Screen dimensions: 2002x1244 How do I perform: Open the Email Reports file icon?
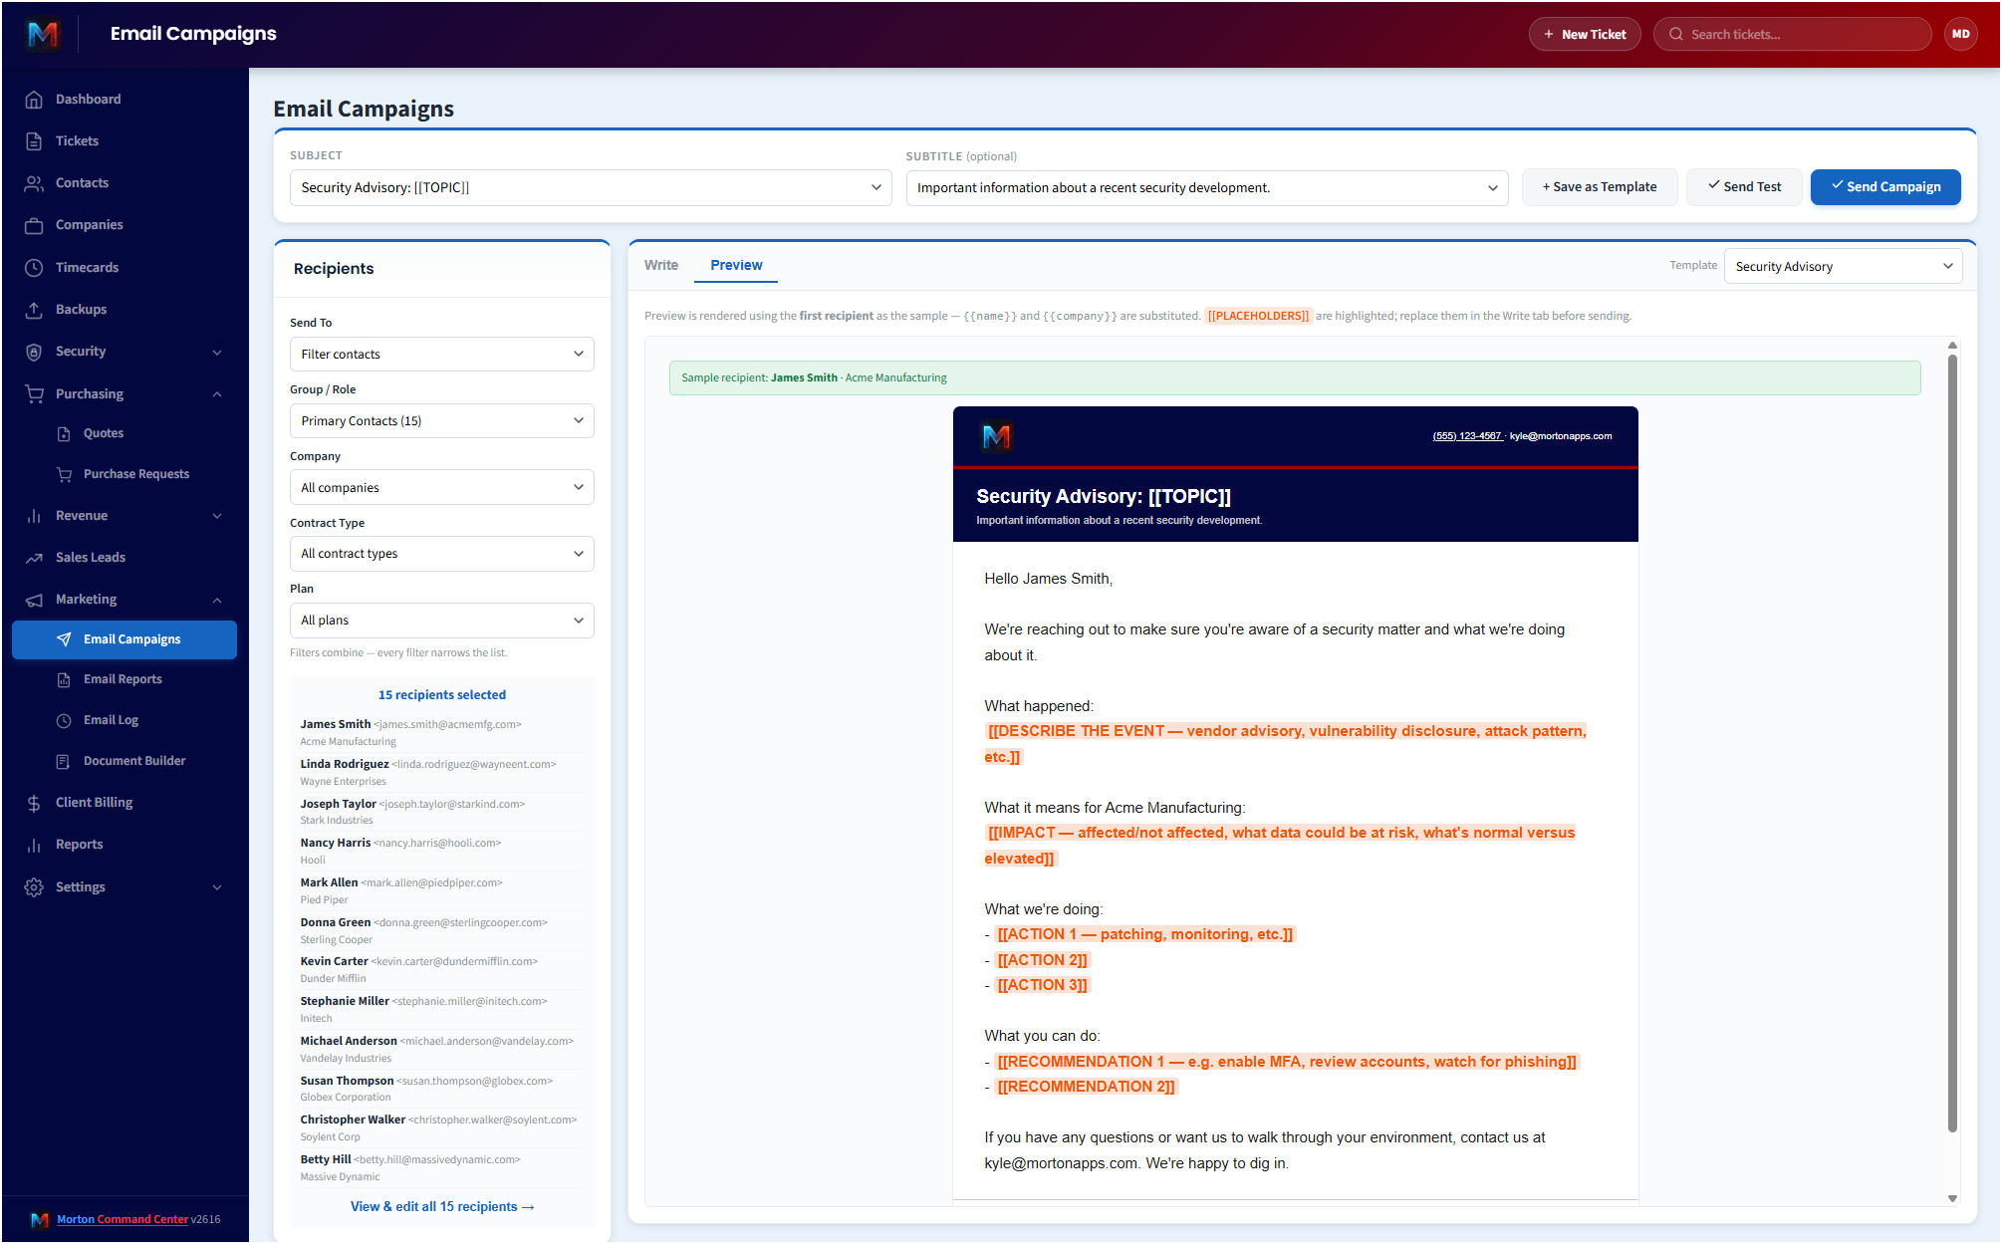tap(64, 679)
